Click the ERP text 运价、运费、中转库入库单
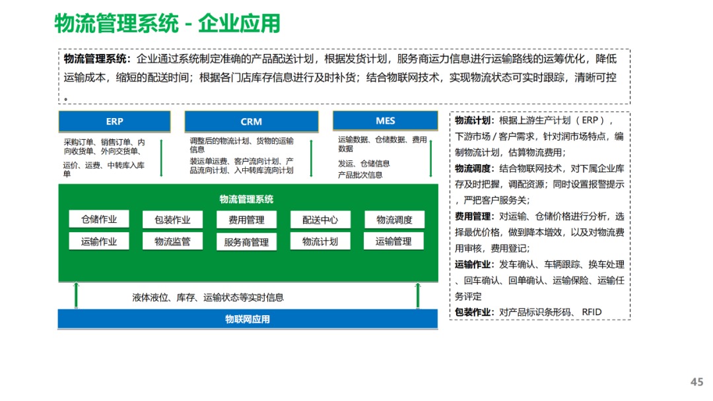 pyautogui.click(x=104, y=170)
